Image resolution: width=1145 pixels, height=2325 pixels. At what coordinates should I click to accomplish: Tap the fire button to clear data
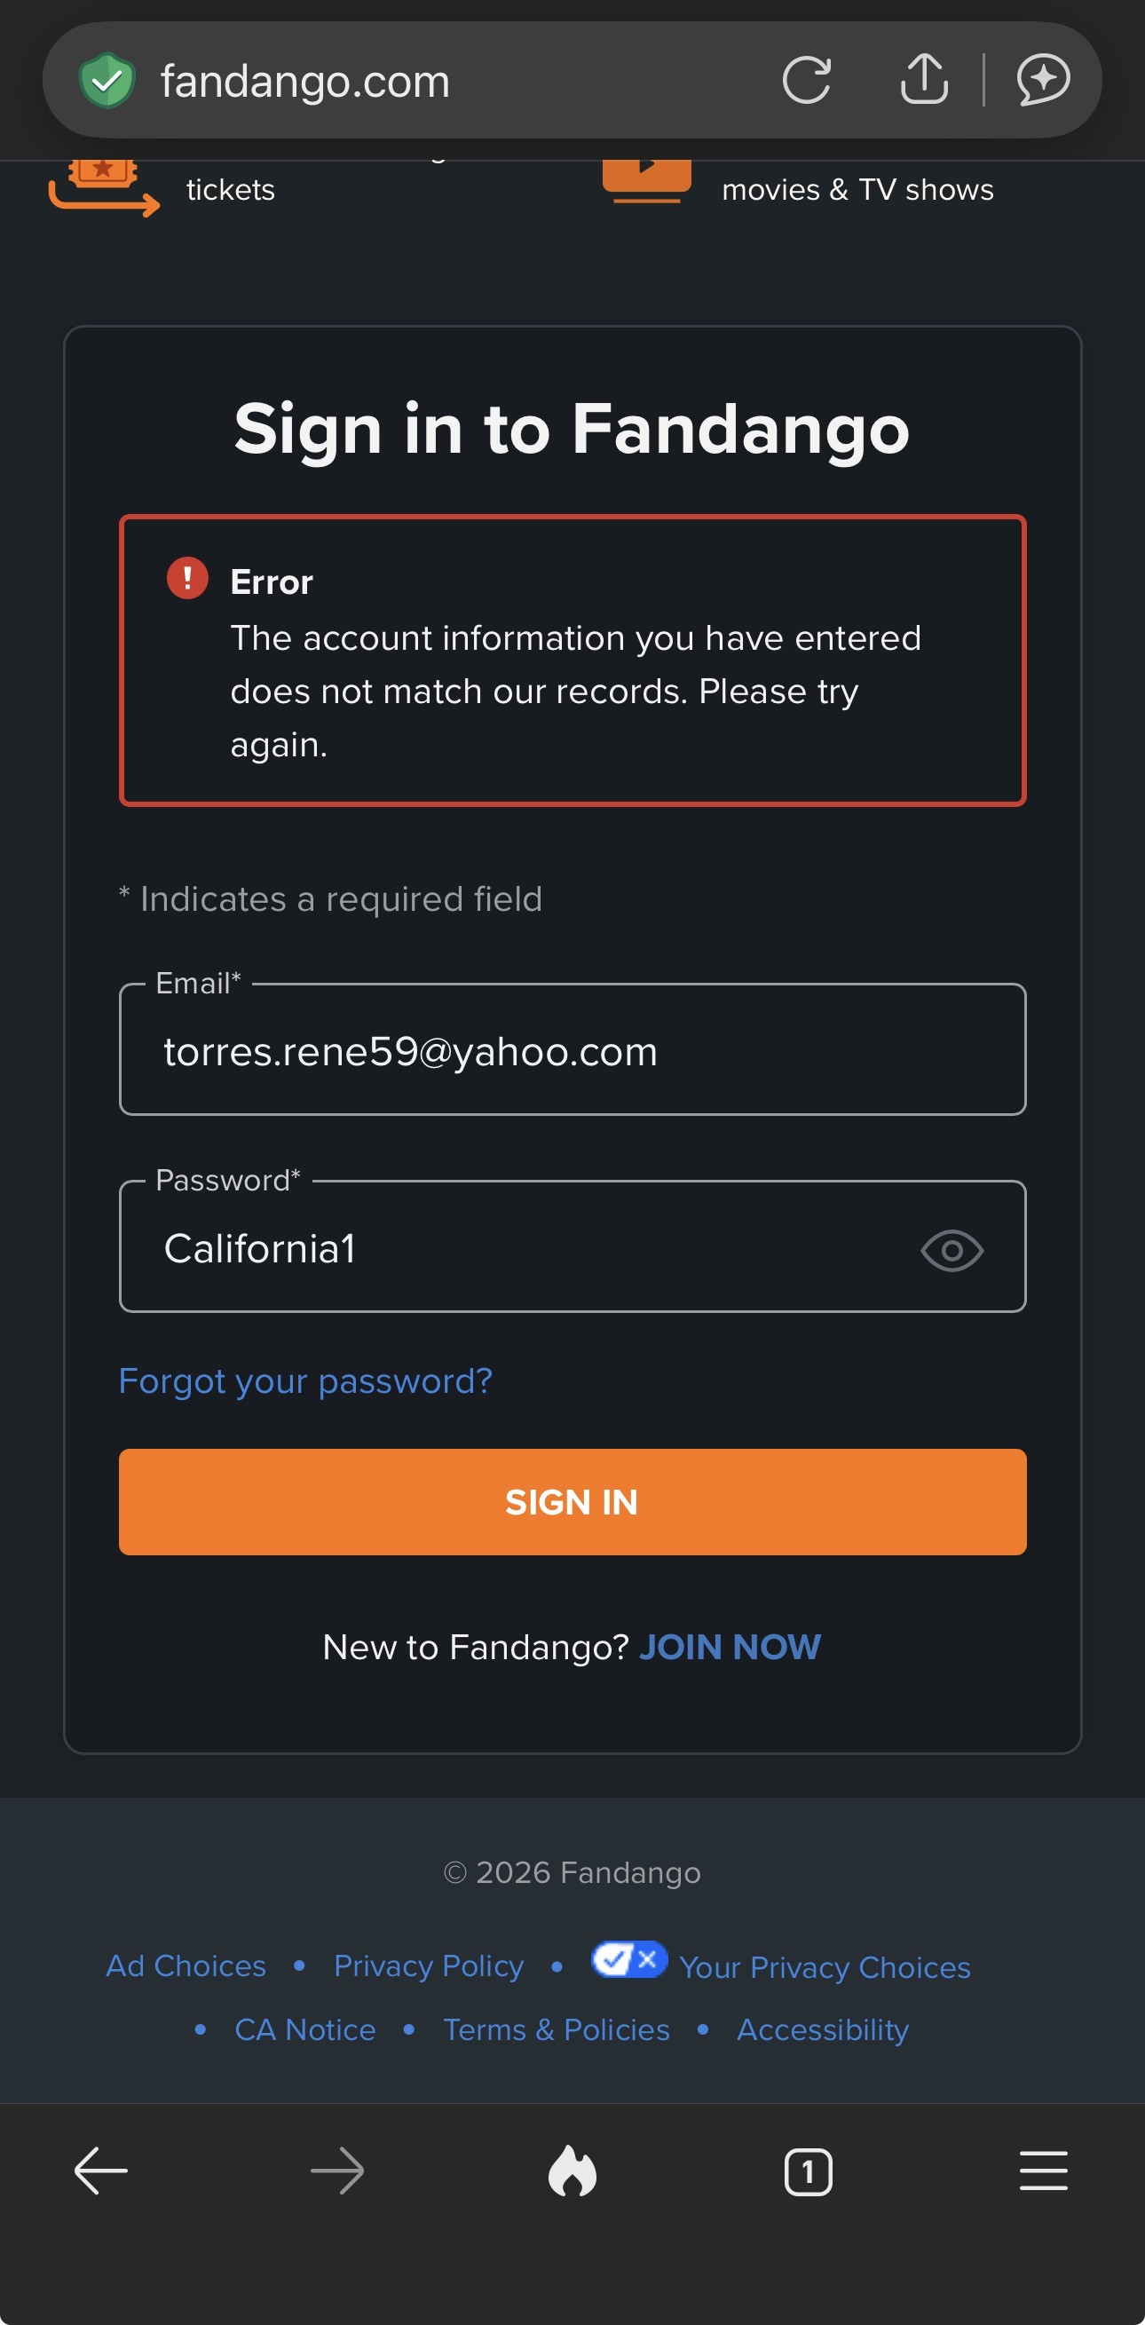coord(572,2171)
